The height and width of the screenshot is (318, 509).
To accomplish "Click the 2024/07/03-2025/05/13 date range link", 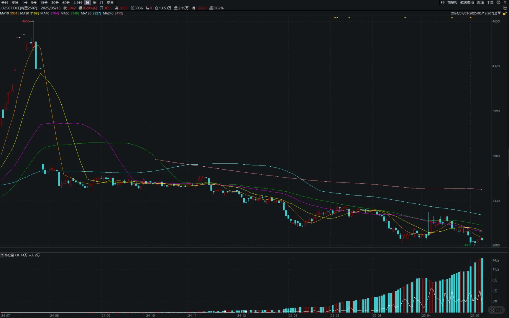I will [474, 13].
